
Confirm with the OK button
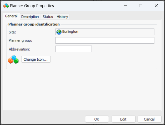click(97, 119)
